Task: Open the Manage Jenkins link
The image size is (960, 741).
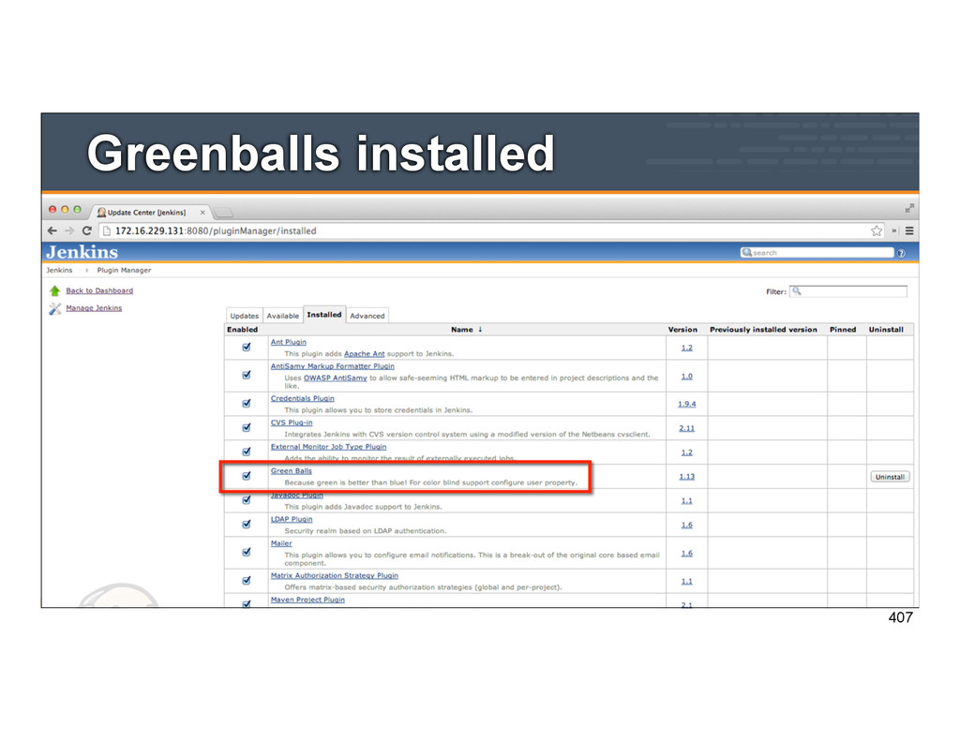Action: 94,308
